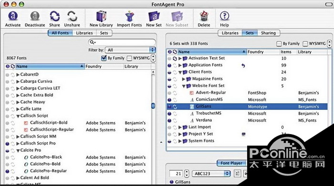Expand the Application Fonts set
The width and height of the screenshot is (334, 186).
tap(180, 65)
